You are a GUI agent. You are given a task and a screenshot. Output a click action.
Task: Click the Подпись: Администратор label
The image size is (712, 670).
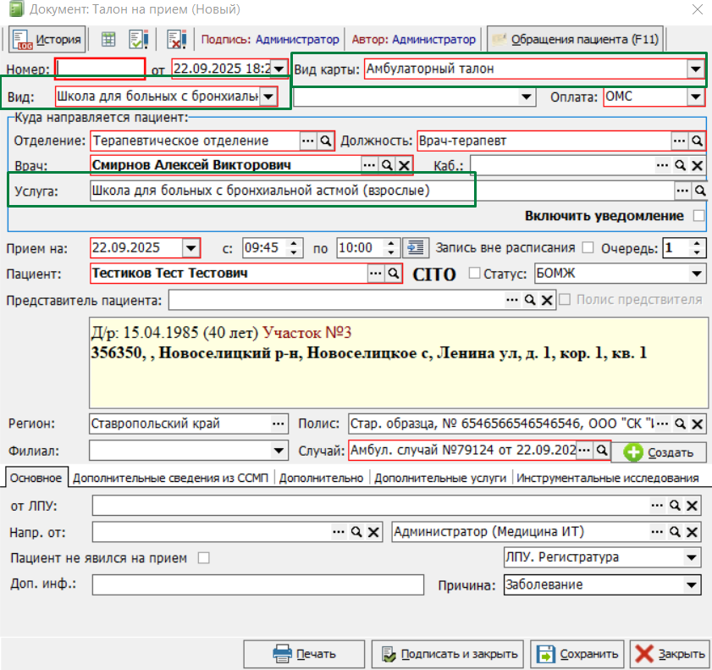coord(270,40)
